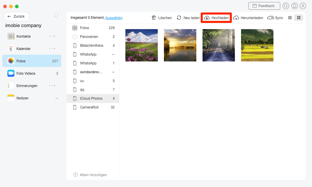Expand the Kontakte options with the dots
Screen dimensions: 312x187
pyautogui.click(x=52, y=36)
